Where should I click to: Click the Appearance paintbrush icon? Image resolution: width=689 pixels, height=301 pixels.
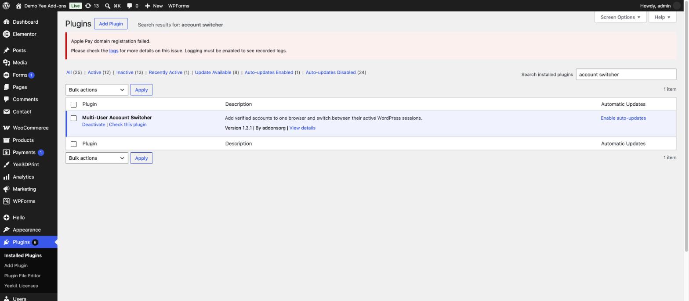(6, 230)
